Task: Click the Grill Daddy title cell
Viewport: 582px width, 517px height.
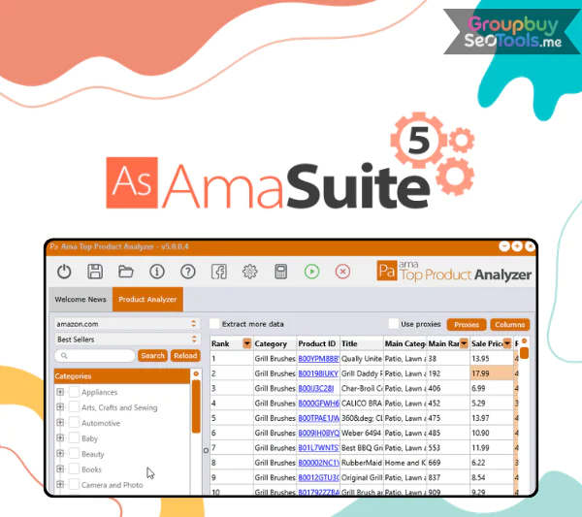Action: (362, 373)
